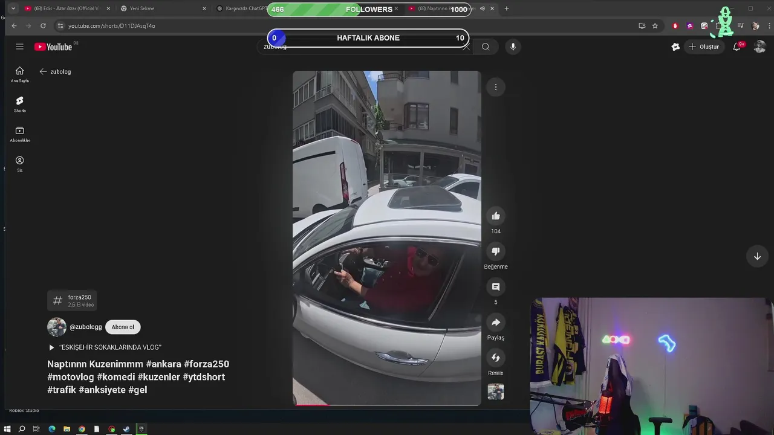Go back in Chrome navigation
The width and height of the screenshot is (774, 435).
tap(14, 26)
